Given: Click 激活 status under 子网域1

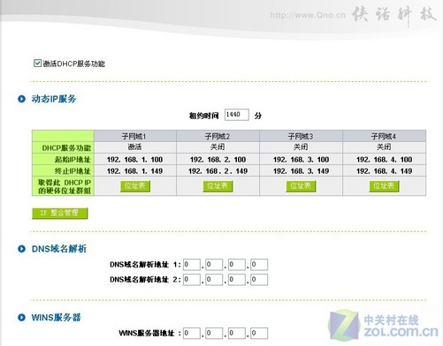Looking at the screenshot, I should point(134,147).
